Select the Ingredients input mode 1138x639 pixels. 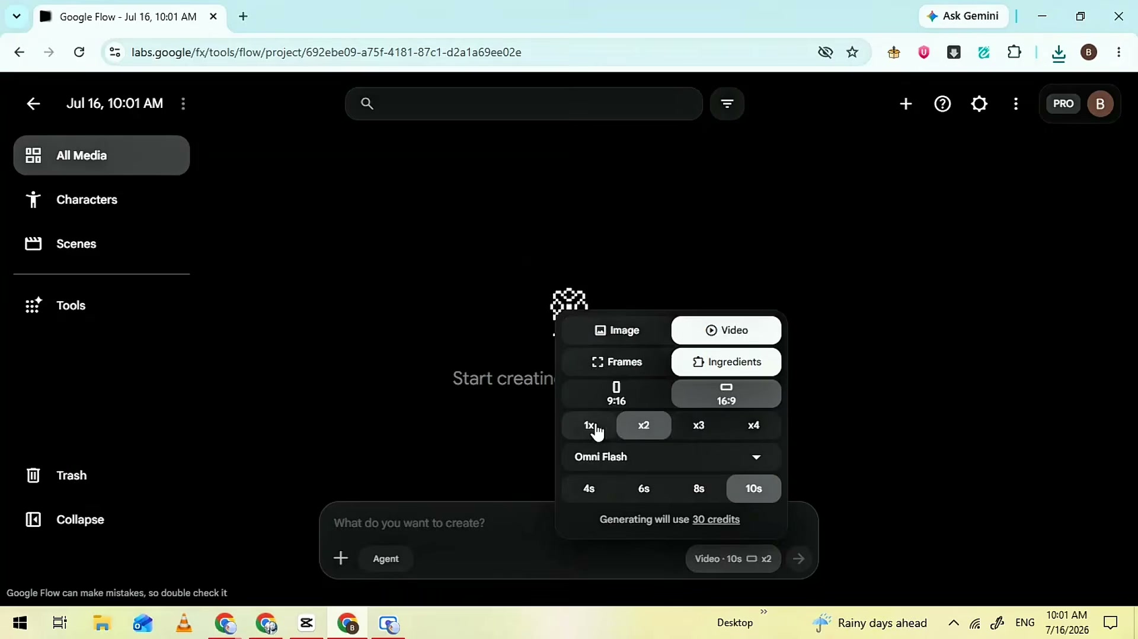pyautogui.click(x=726, y=362)
